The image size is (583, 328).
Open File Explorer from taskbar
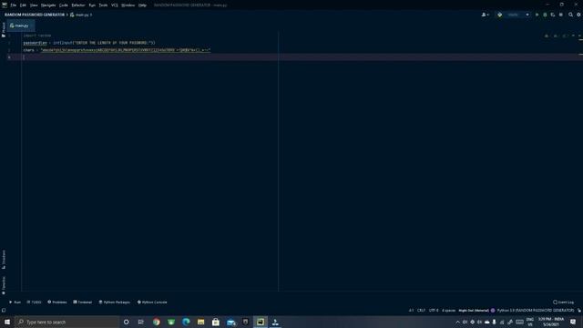200,322
